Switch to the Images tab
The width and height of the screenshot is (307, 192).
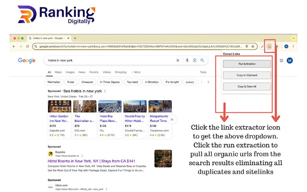70,72
